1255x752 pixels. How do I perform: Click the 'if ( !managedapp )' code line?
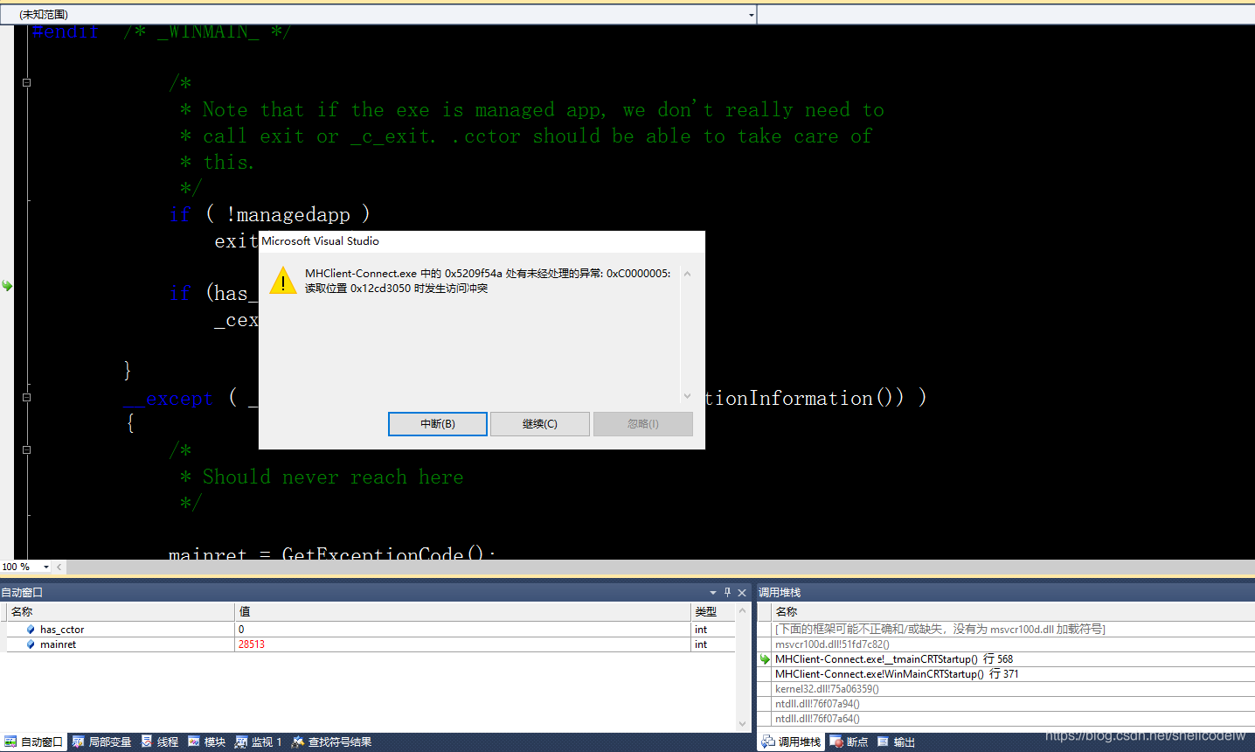pyautogui.click(x=270, y=214)
